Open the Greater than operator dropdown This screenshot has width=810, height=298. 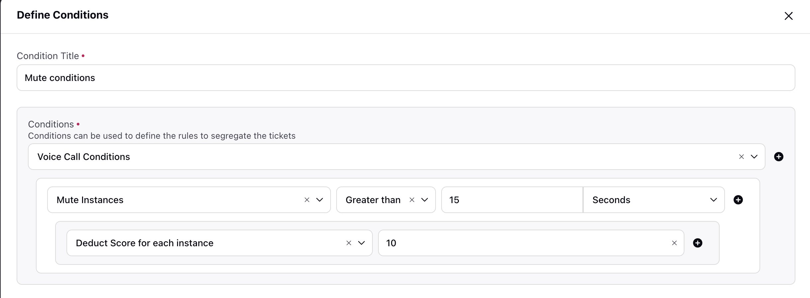[425, 200]
